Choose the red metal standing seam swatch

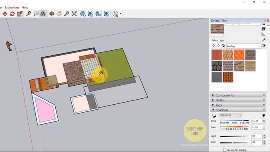coord(216,55)
